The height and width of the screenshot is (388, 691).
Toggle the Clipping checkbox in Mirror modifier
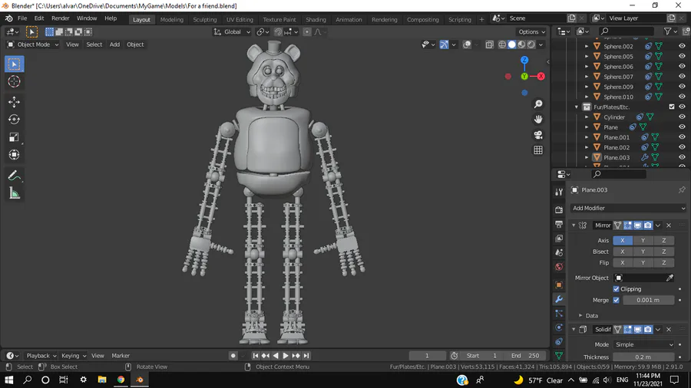coord(617,289)
